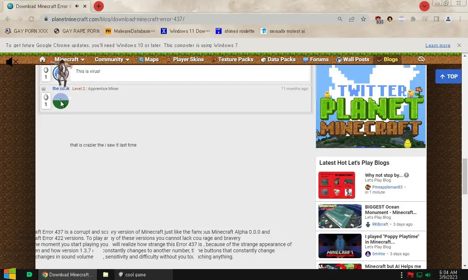Screen dimensions: 468x280
Task: Expand the Minecraft nav dropdown
Action: tap(69, 59)
